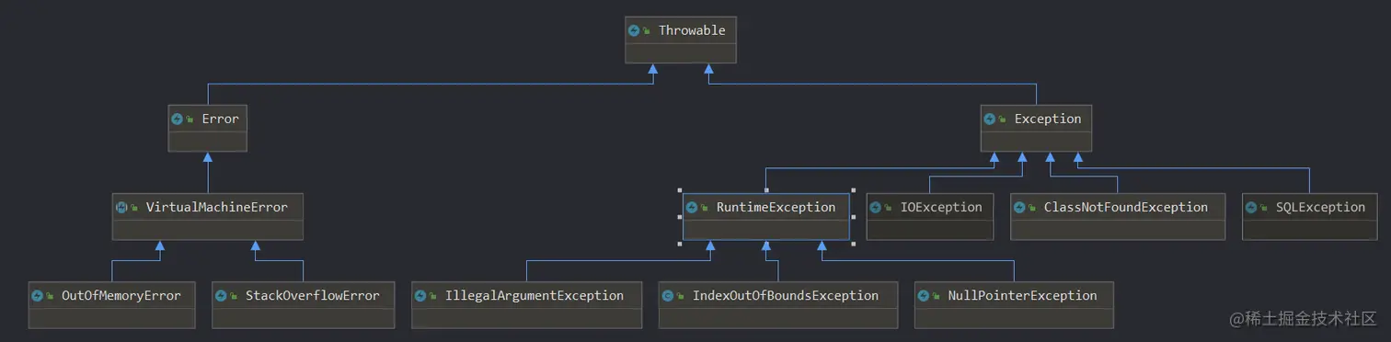Select the IndexOutOfBoundsException node label
This screenshot has width=1391, height=342.
(x=786, y=295)
